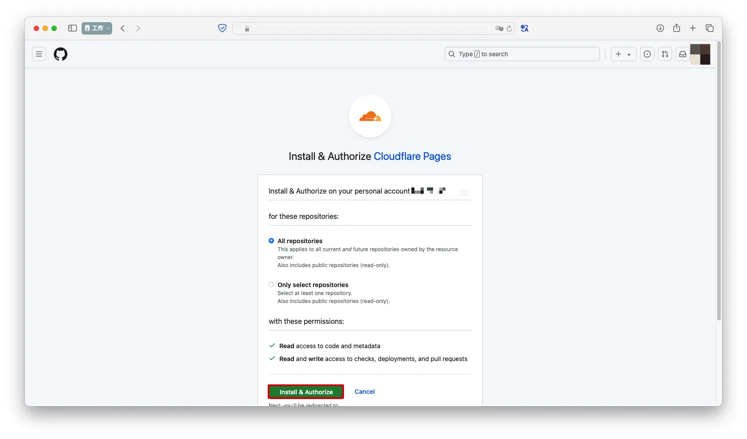The image size is (747, 439).
Task: Click the 'Select at least one repository.' text
Action: 315,293
